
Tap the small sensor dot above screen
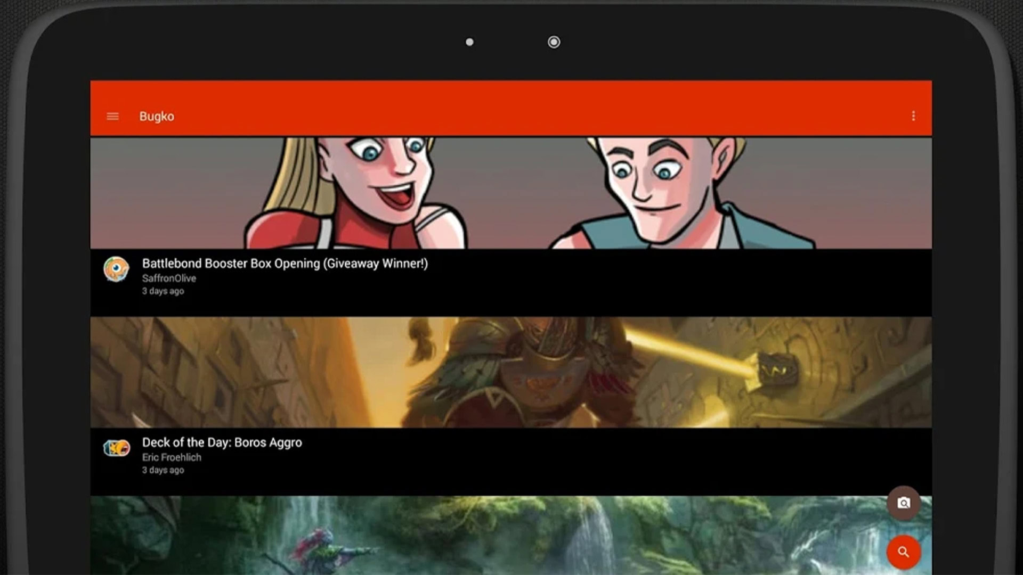(x=469, y=42)
